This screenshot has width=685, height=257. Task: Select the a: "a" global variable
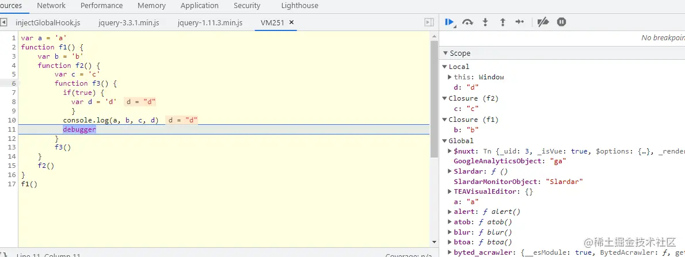466,202
